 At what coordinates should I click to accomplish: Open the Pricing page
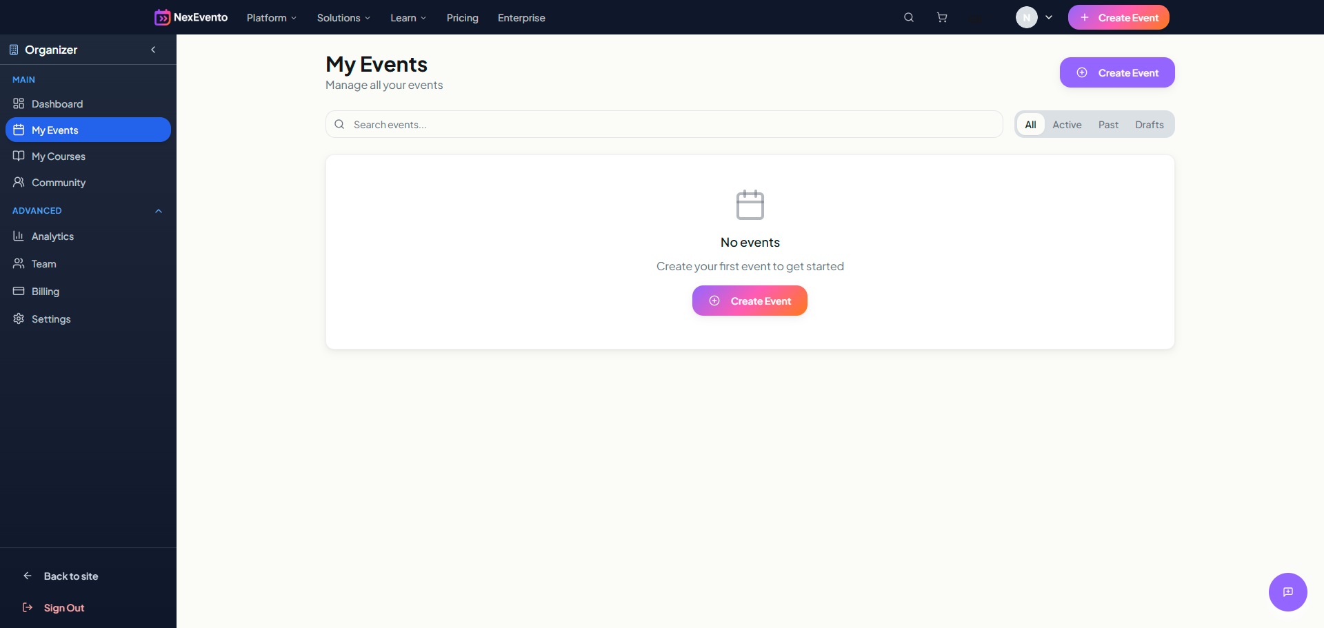pos(462,17)
